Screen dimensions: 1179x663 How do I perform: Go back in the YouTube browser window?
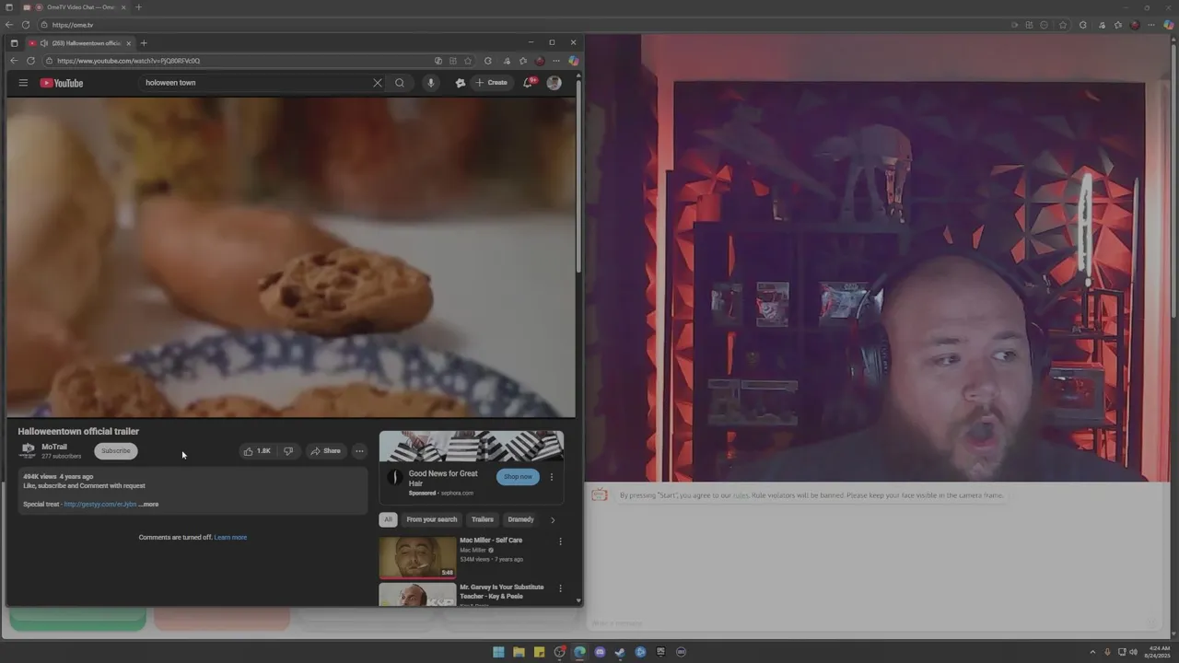click(14, 61)
